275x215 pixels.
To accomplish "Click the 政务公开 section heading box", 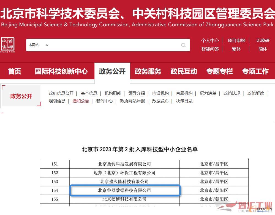I will 21,96.
